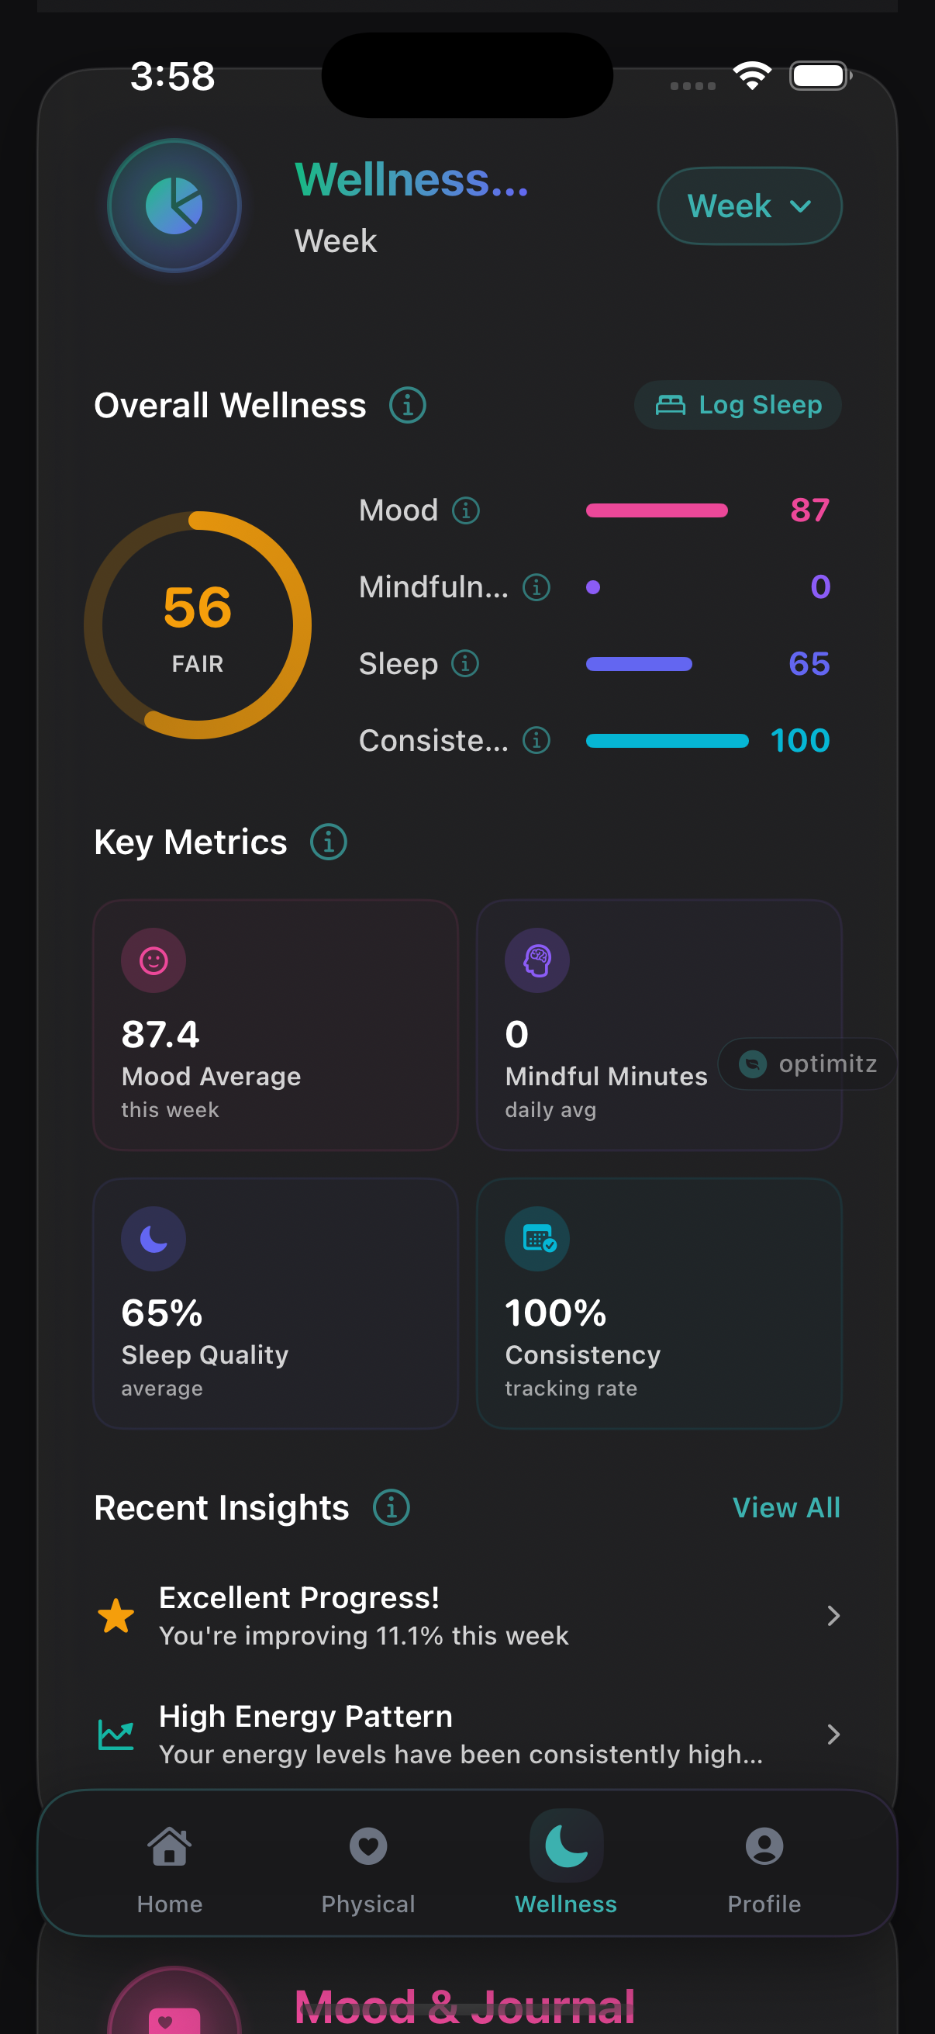Click the Mood info icon
Viewport: 935px width, 2034px height.
coord(466,510)
